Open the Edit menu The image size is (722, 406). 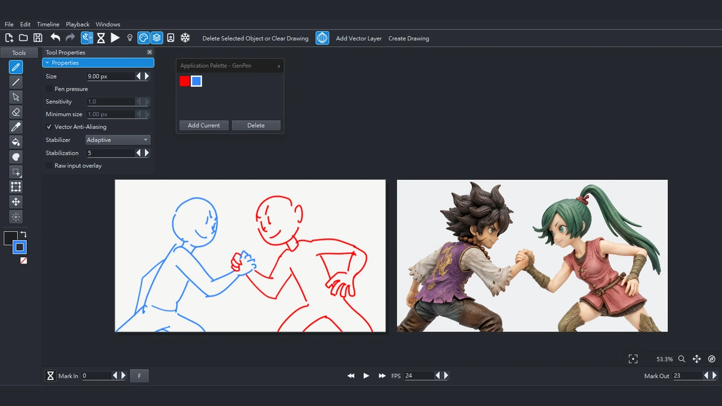pyautogui.click(x=25, y=24)
